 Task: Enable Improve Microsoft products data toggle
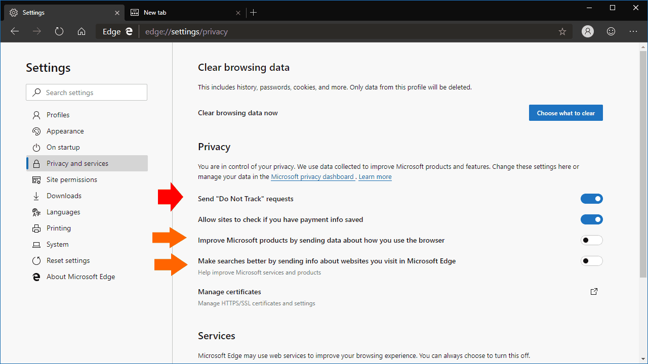point(592,240)
